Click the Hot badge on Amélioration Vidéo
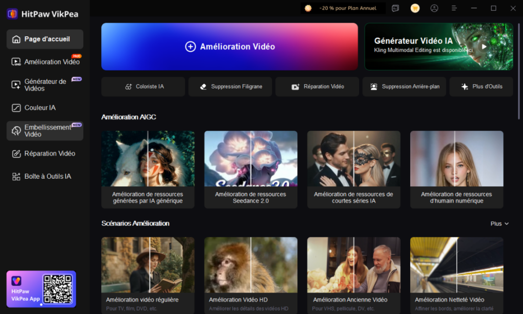Image resolution: width=523 pixels, height=314 pixels. pos(77,56)
